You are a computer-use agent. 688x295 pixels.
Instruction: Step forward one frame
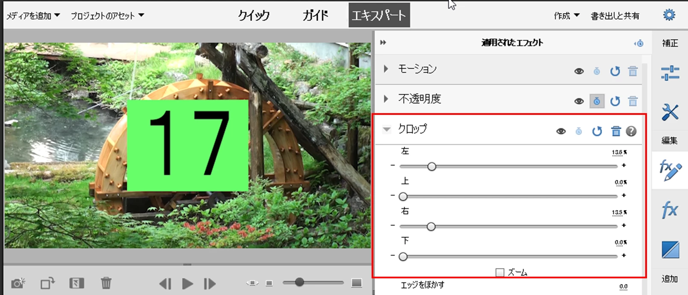[210, 283]
